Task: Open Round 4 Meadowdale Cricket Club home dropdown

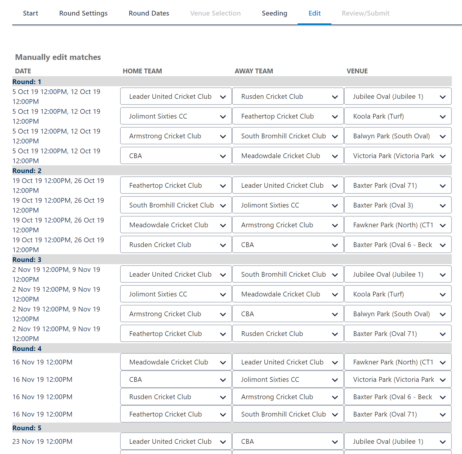Action: 176,362
